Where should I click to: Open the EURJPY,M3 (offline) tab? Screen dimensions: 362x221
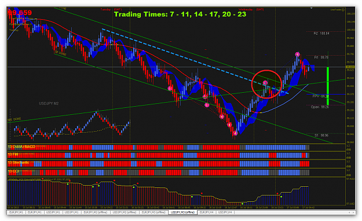[153, 212]
